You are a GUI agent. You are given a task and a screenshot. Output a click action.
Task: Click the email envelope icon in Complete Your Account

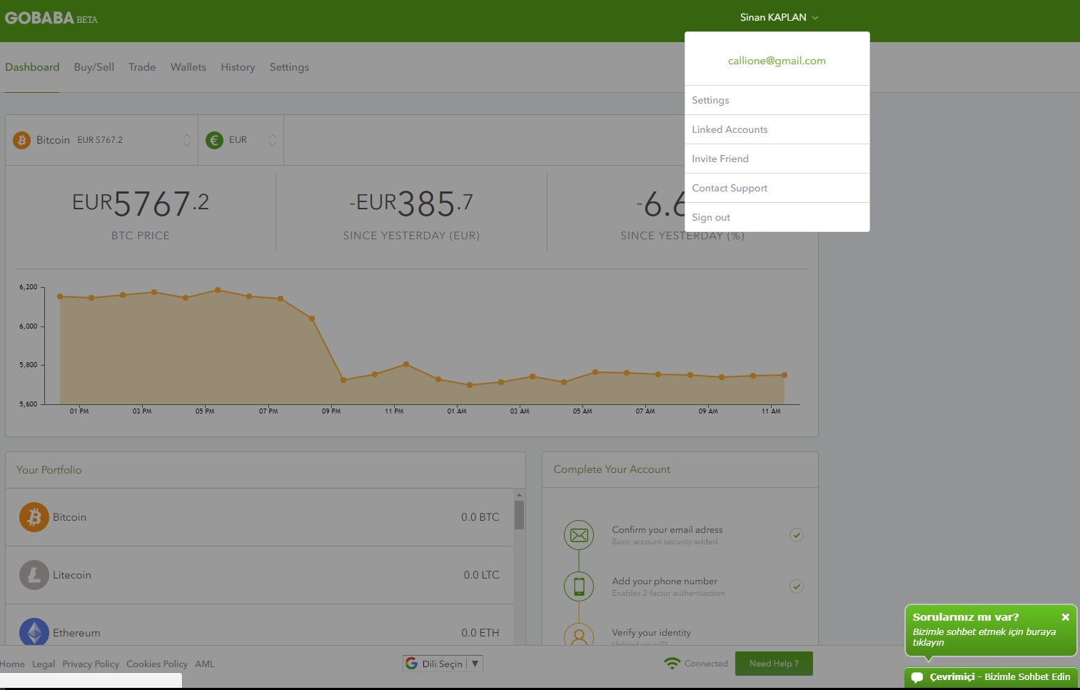click(x=579, y=535)
